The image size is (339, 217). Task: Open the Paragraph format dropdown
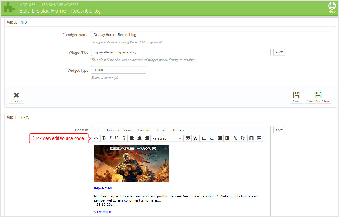click(x=167, y=138)
